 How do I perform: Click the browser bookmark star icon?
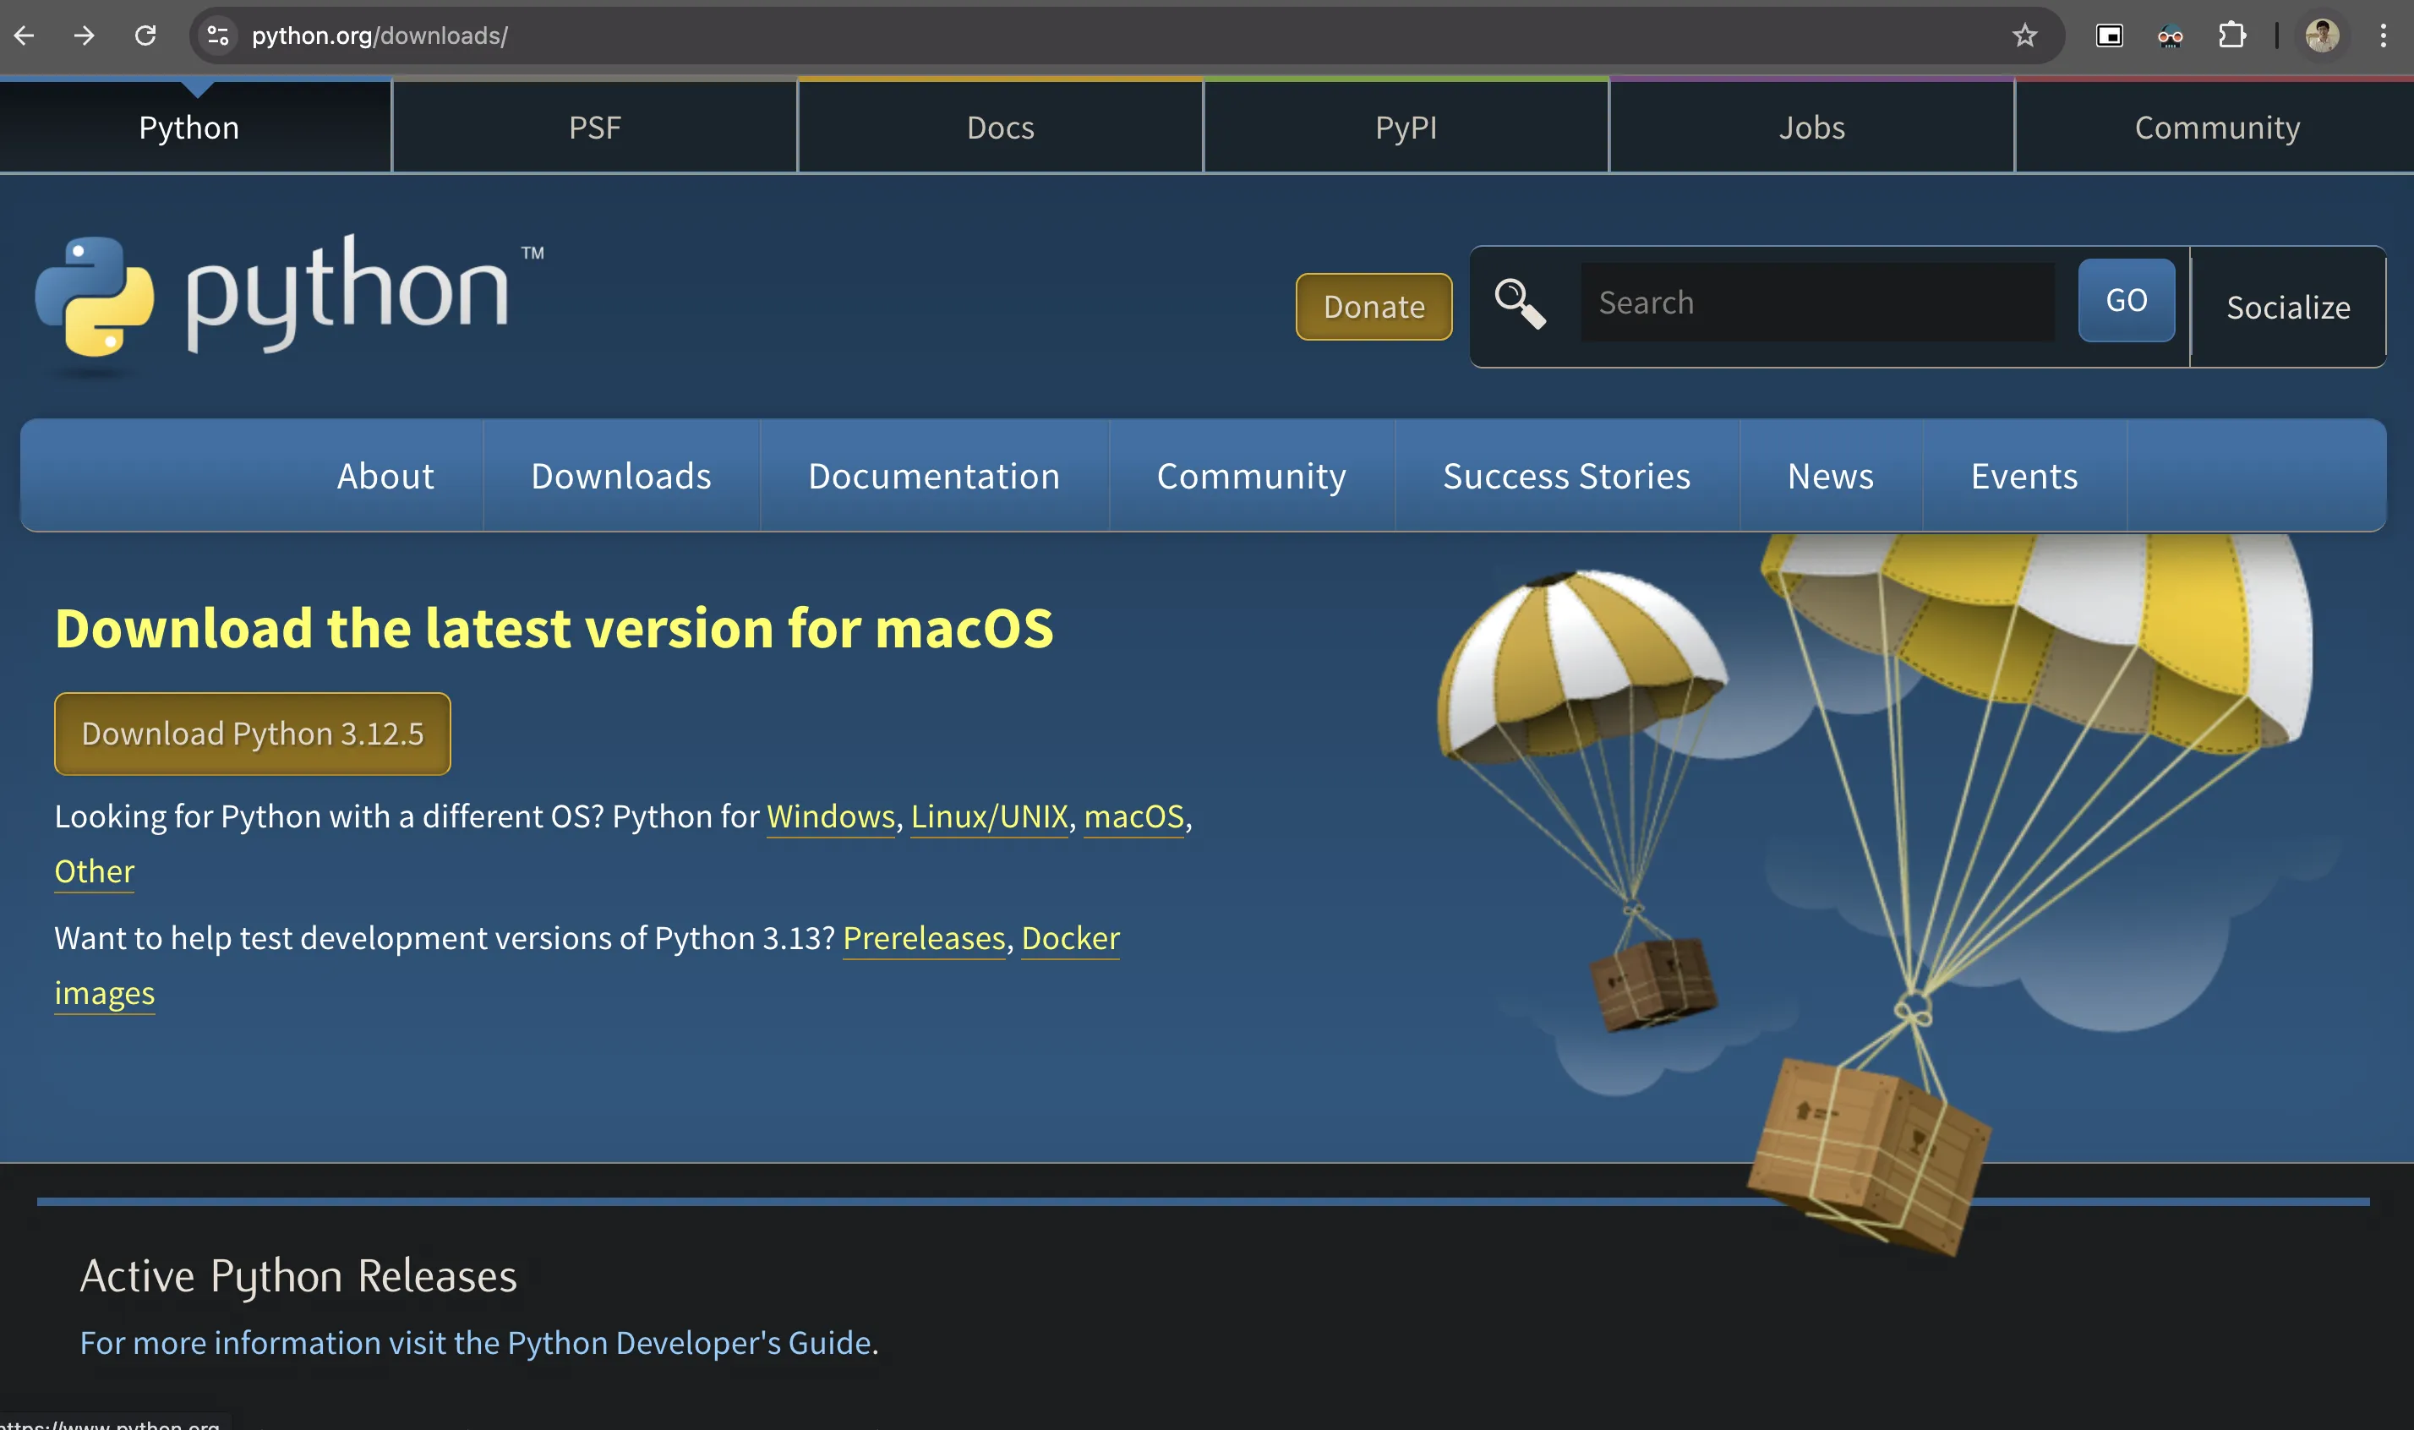pos(2024,35)
